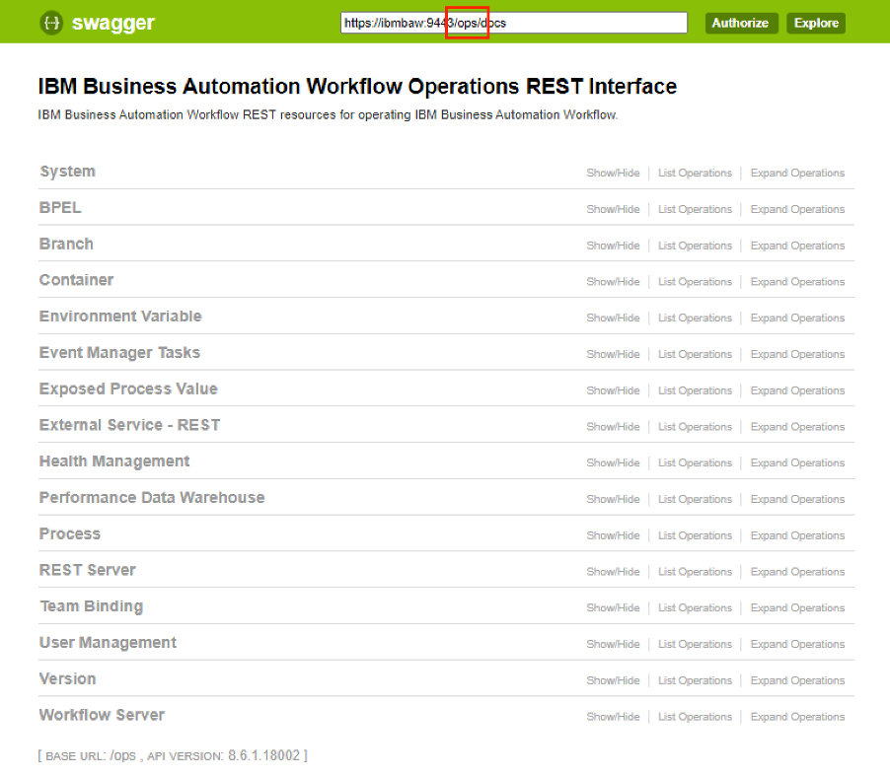This screenshot has width=890, height=777.
Task: Expand the Environment Variable heading
Action: point(120,317)
